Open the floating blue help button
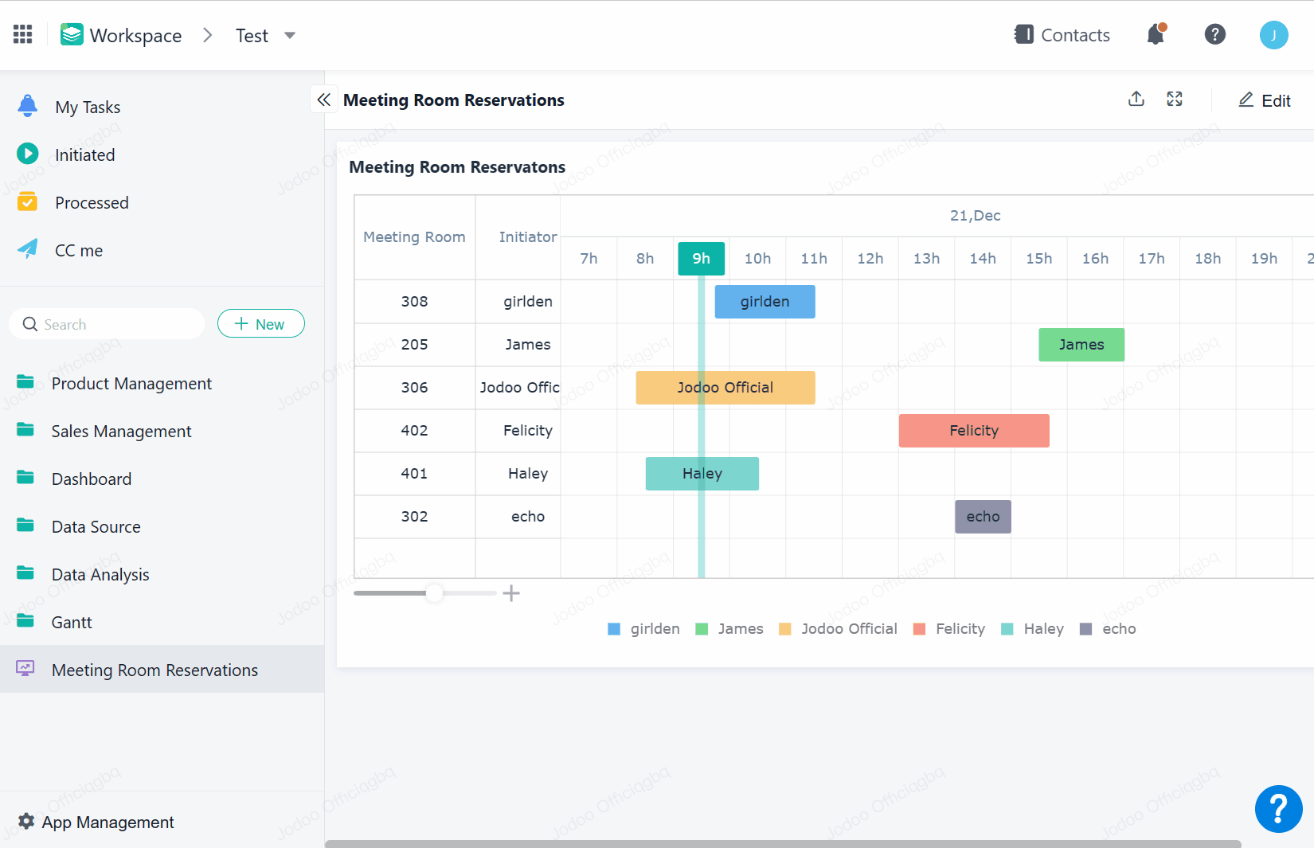 pos(1278,809)
